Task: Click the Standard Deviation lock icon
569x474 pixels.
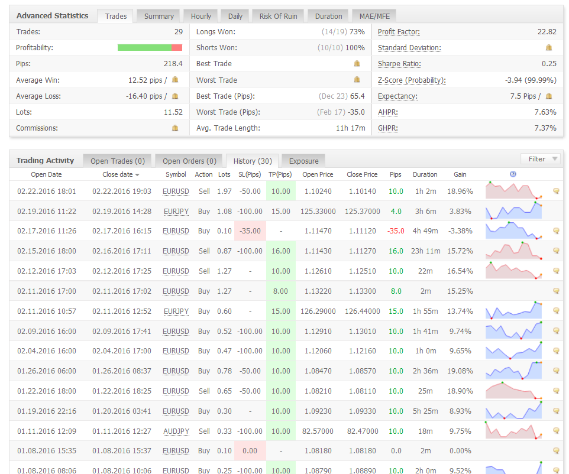Action: [549, 48]
